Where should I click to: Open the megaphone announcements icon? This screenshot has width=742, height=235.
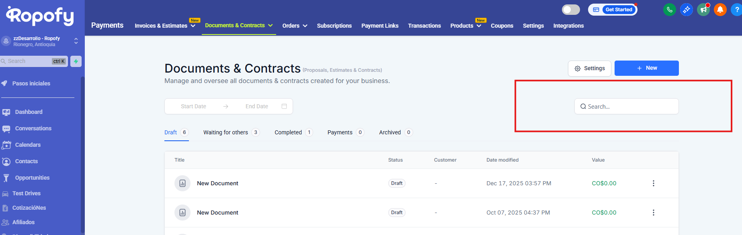703,10
